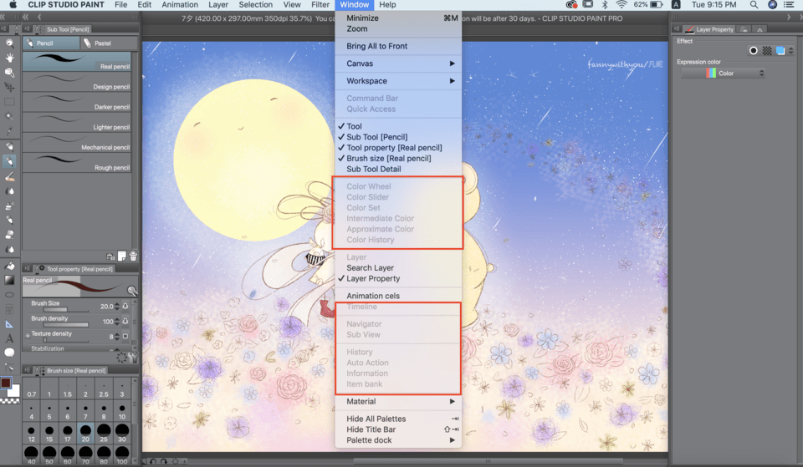Select the Zoom magnifier tool

coord(9,43)
